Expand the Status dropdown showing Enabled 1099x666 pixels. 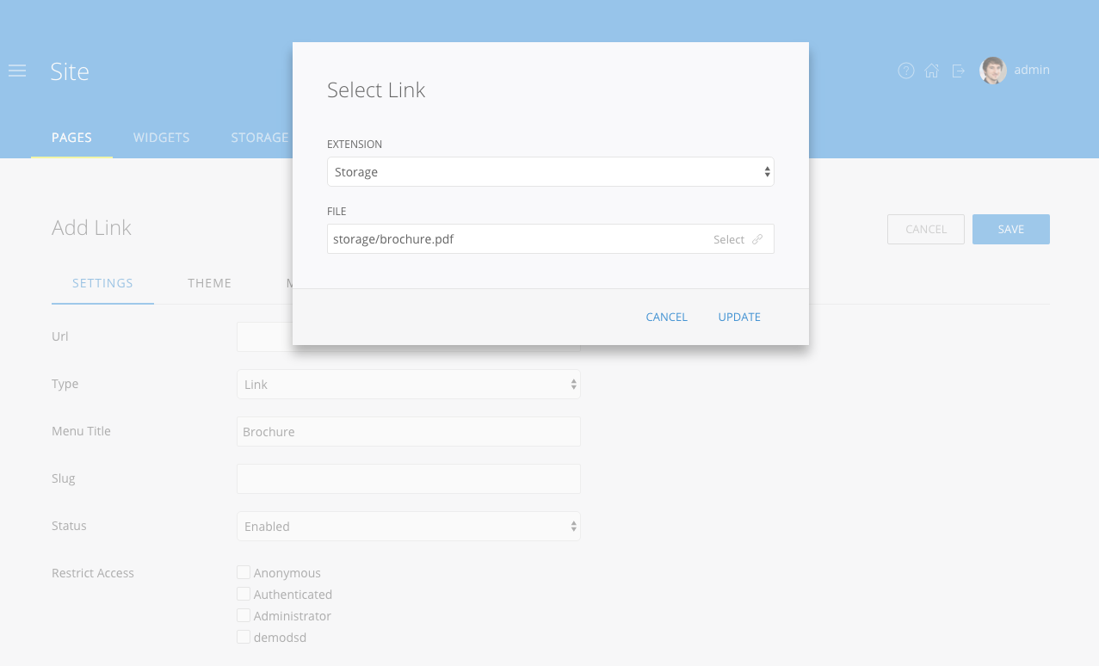[x=408, y=527]
